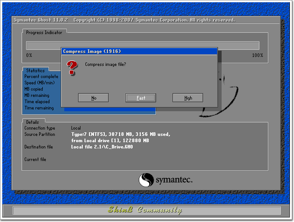The image size is (294, 222).
Task: Click the status bar at the bottom
Action: 147,210
